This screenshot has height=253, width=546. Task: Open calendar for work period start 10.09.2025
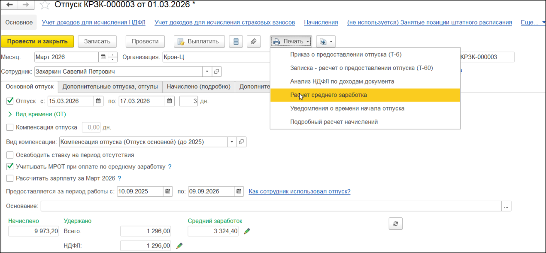point(168,191)
